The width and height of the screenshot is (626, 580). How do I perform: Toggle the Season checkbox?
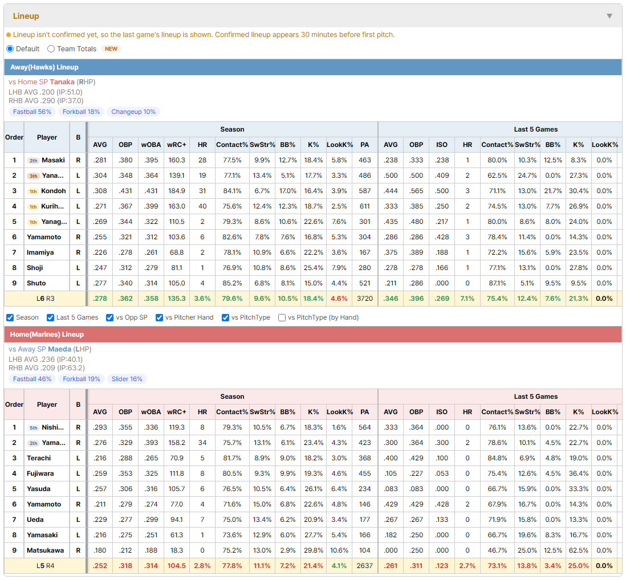click(10, 317)
